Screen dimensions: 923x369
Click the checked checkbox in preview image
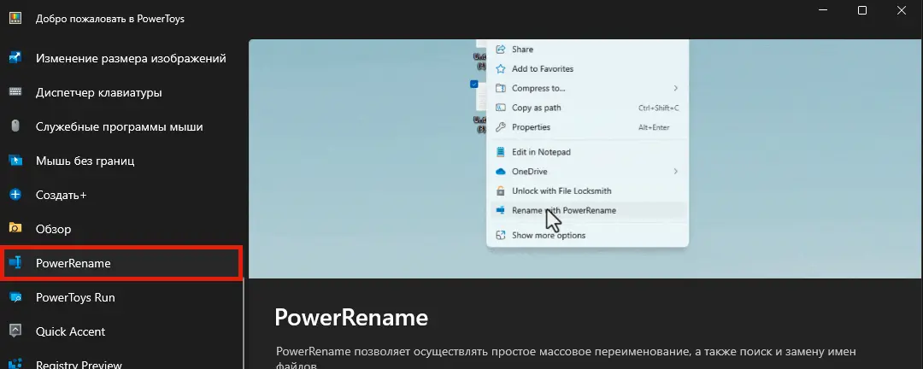click(x=474, y=84)
